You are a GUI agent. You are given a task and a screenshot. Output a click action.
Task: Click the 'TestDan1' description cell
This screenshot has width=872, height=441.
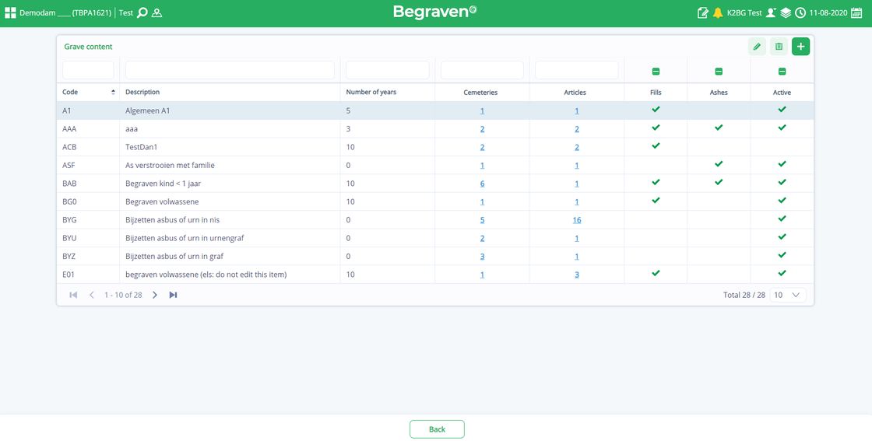(230, 147)
